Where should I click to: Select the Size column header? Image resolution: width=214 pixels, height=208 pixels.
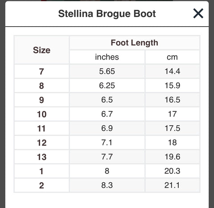(x=41, y=50)
